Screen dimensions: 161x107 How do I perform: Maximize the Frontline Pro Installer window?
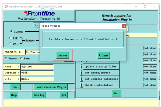(145, 6)
